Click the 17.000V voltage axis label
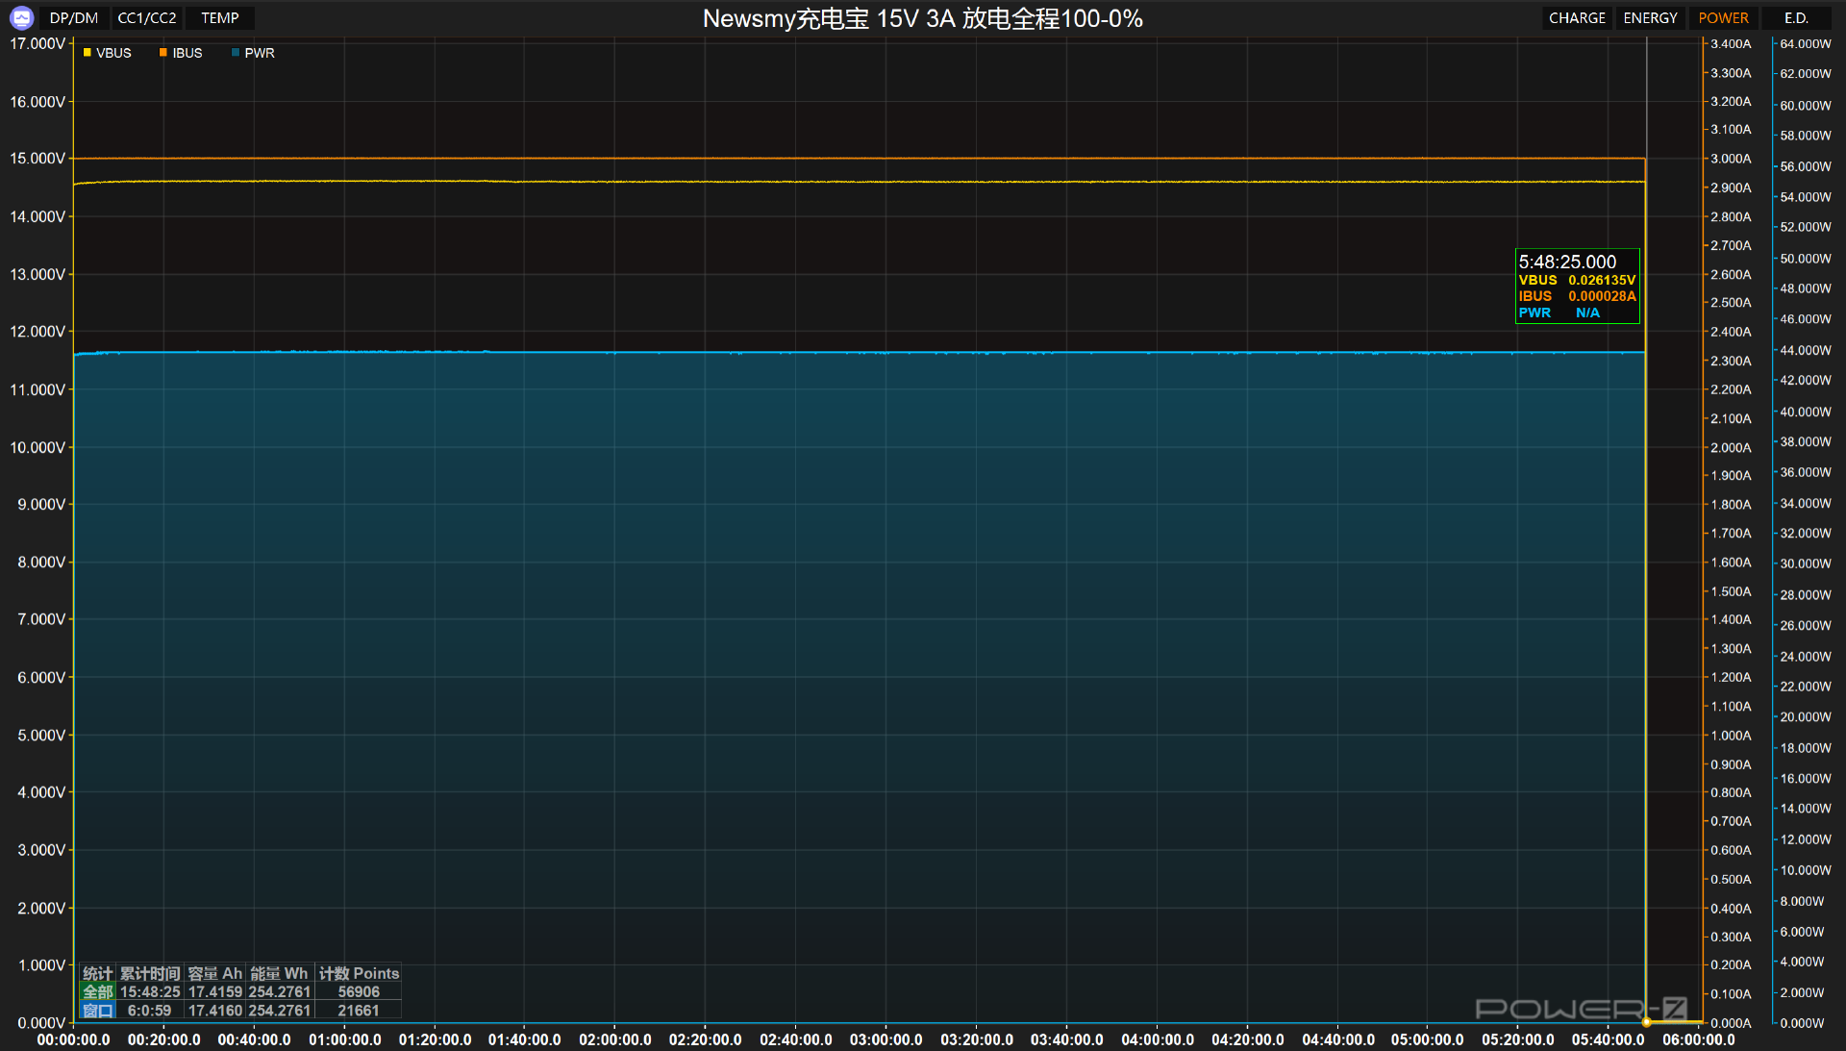Screen dimensions: 1846x1051 (37, 43)
